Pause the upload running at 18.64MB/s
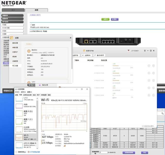This screenshot has width=165, height=155. point(149,66)
